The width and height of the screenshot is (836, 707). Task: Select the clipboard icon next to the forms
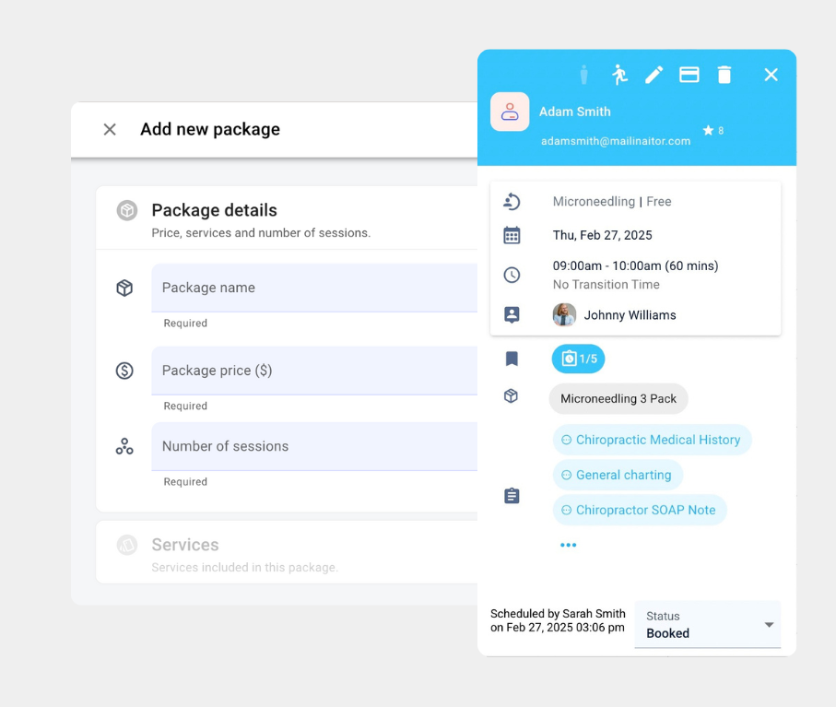(512, 495)
